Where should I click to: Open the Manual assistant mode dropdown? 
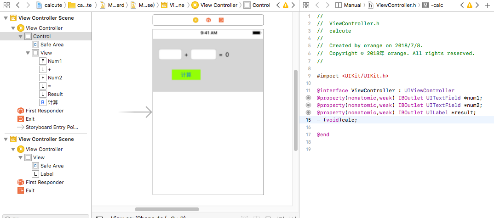pyautogui.click(x=348, y=5)
